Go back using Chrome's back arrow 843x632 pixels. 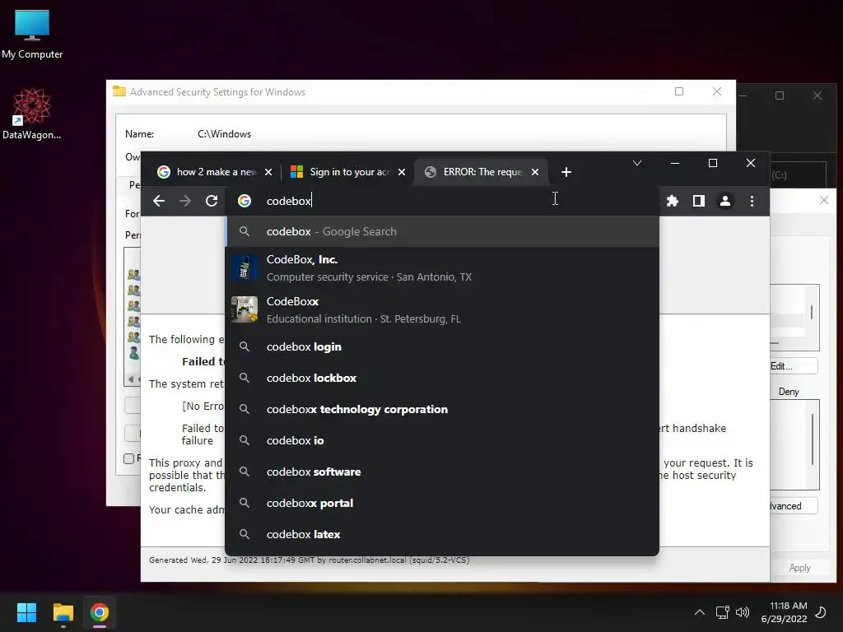click(159, 201)
